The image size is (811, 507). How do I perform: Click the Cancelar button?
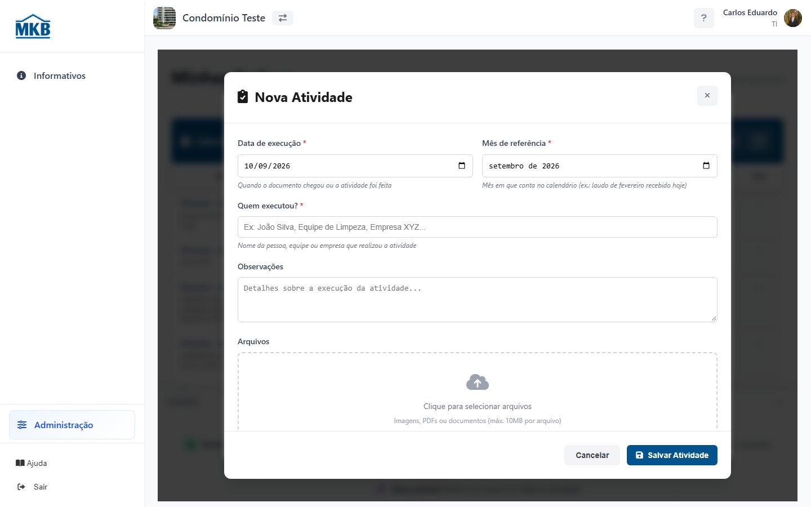(592, 455)
